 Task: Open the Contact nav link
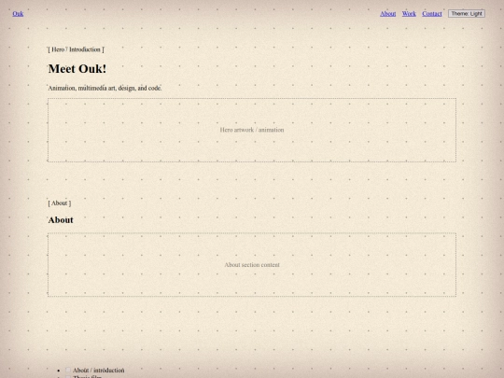tap(432, 13)
